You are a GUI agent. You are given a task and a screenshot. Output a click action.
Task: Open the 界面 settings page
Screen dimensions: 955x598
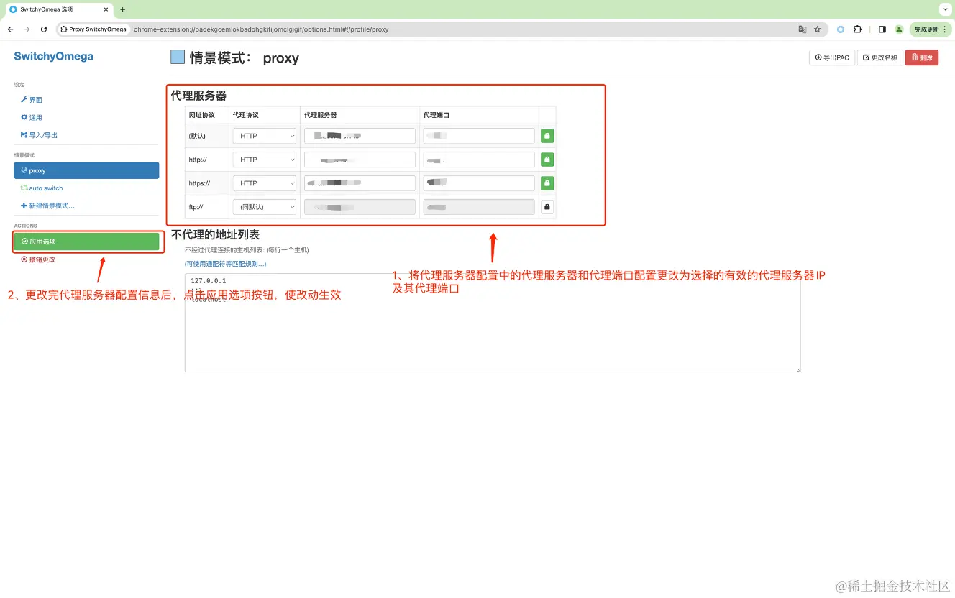pyautogui.click(x=32, y=100)
